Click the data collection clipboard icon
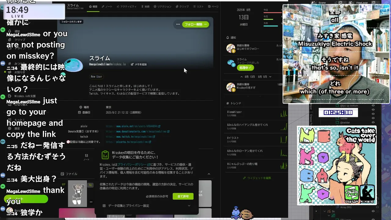Viewport: 391px width, 220px height. [105, 155]
